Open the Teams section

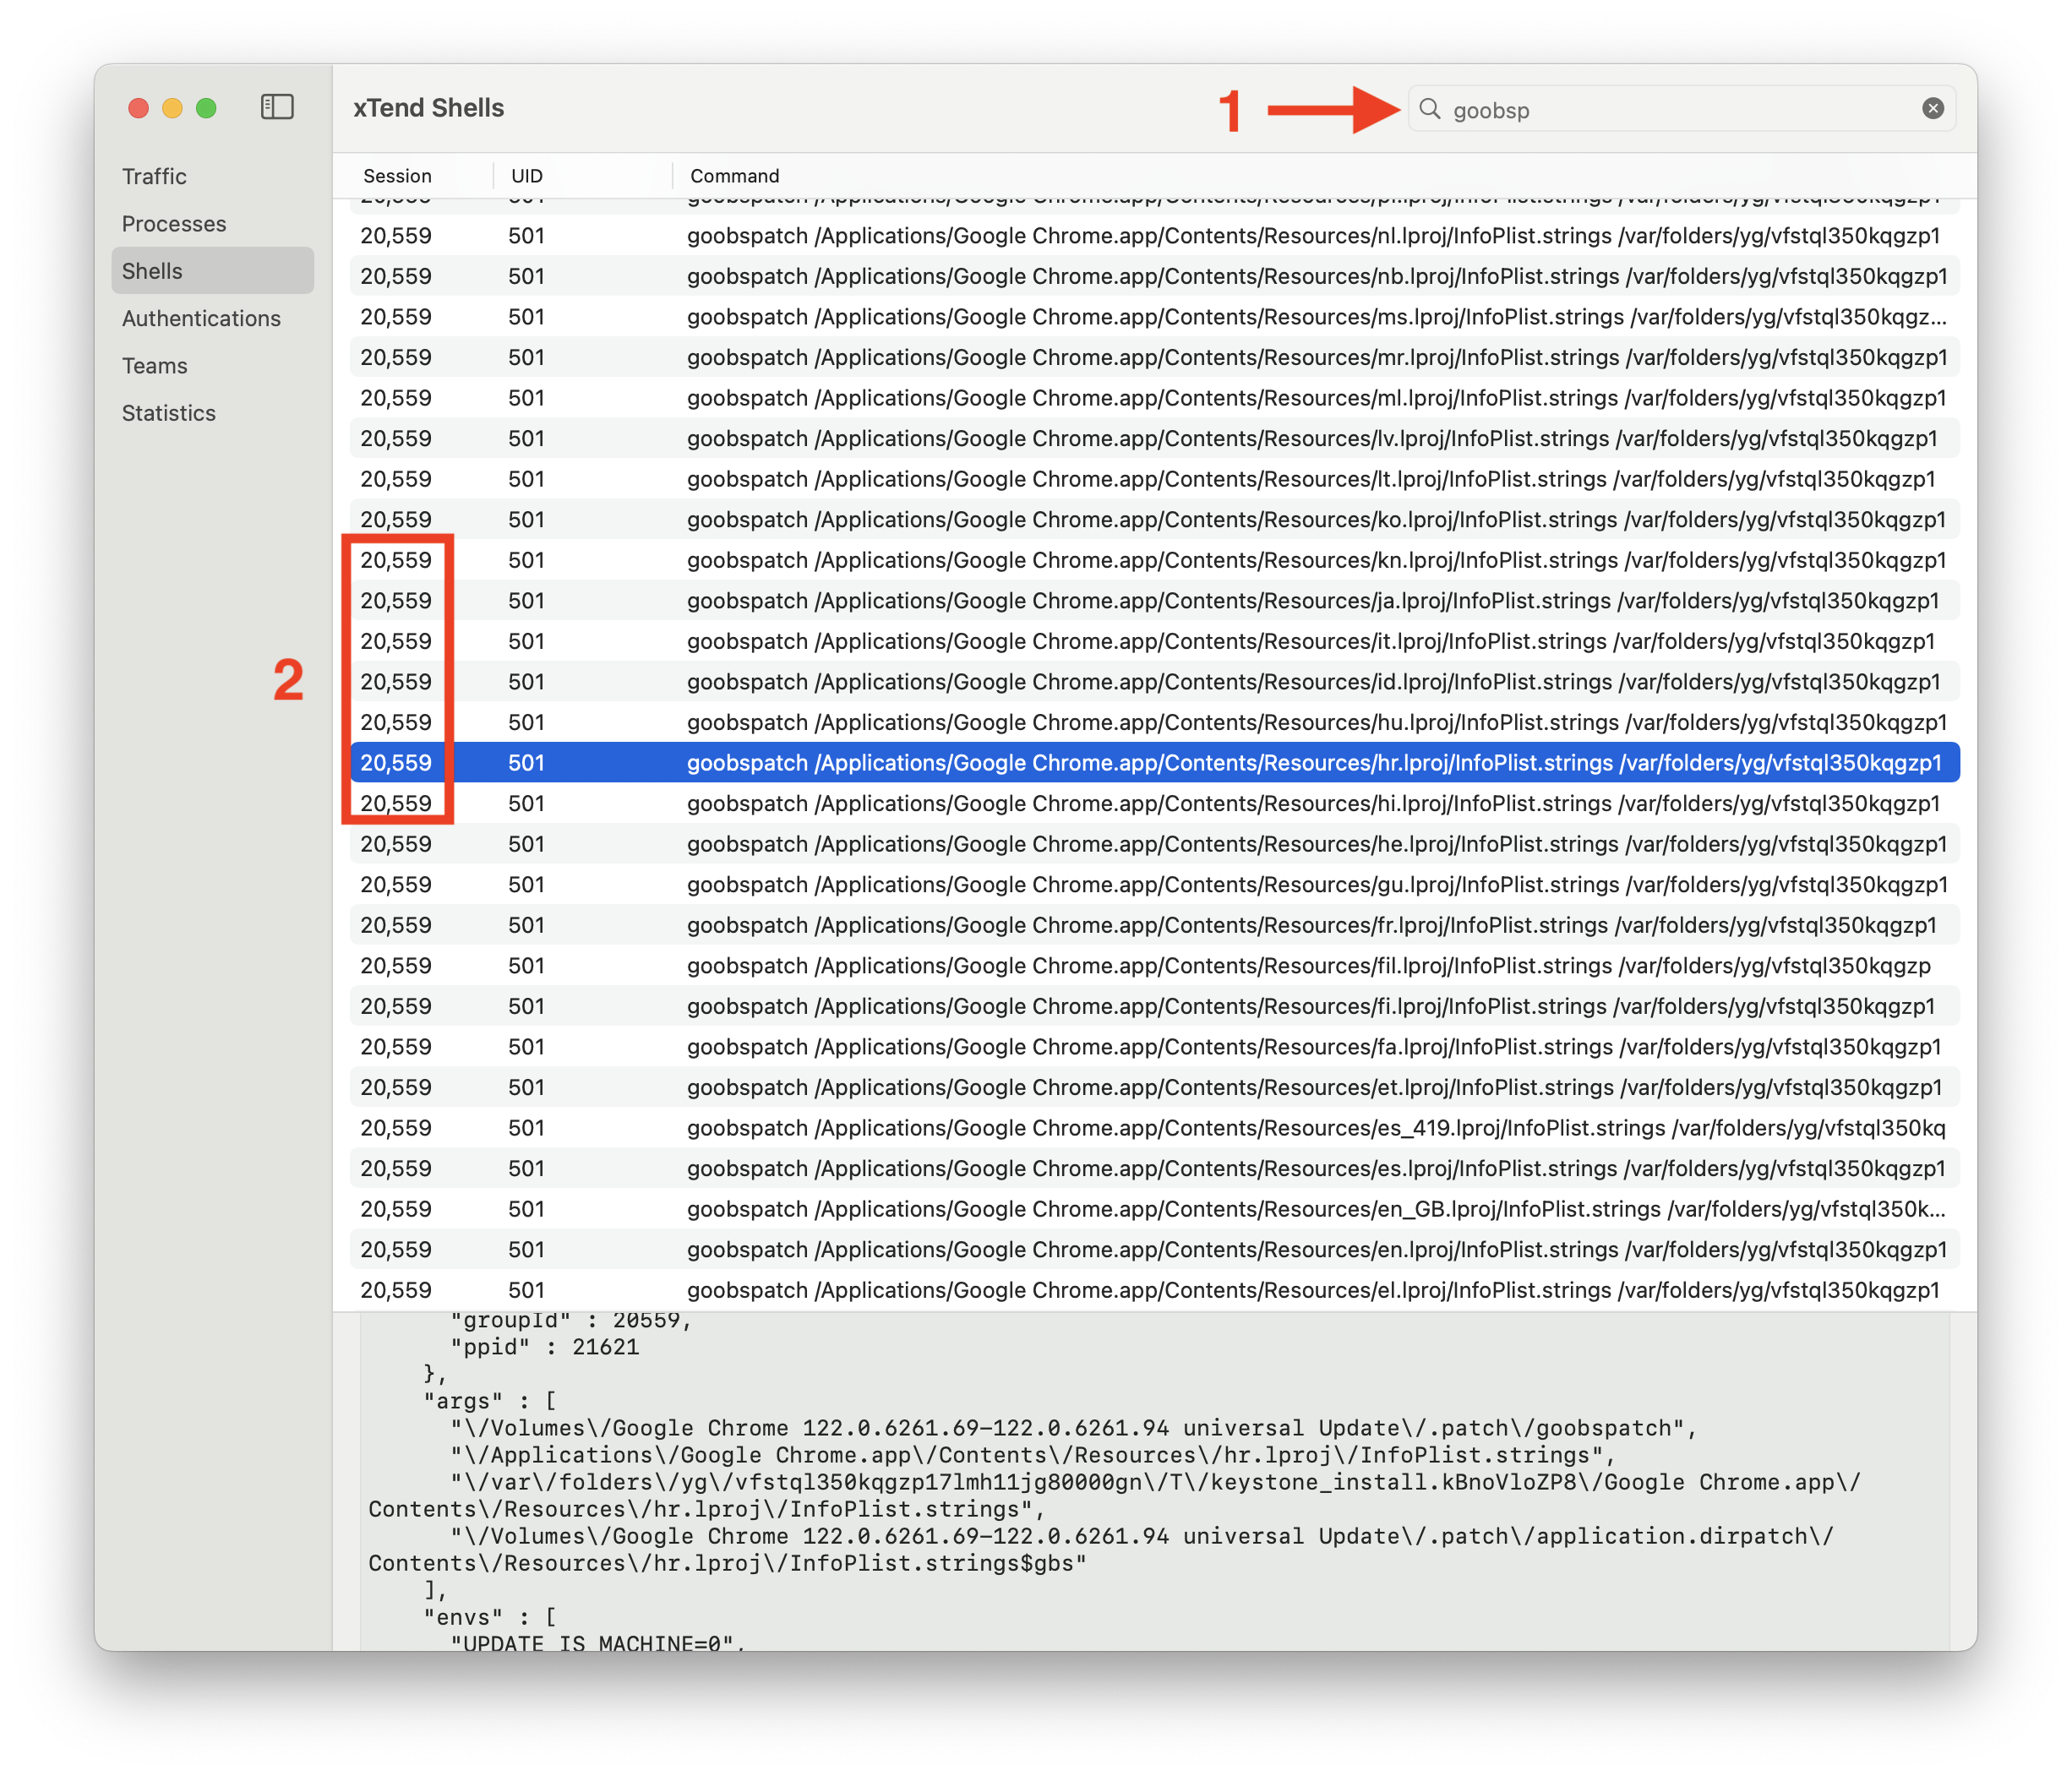click(154, 366)
